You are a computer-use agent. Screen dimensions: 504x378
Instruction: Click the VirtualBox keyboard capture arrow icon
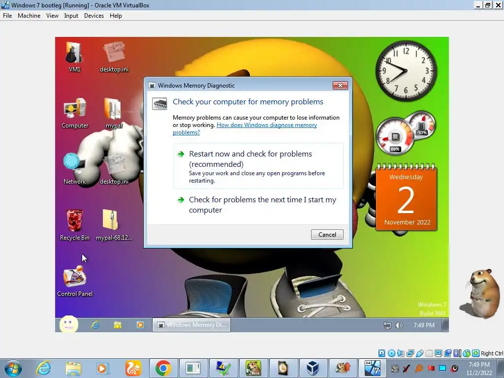coord(476,353)
